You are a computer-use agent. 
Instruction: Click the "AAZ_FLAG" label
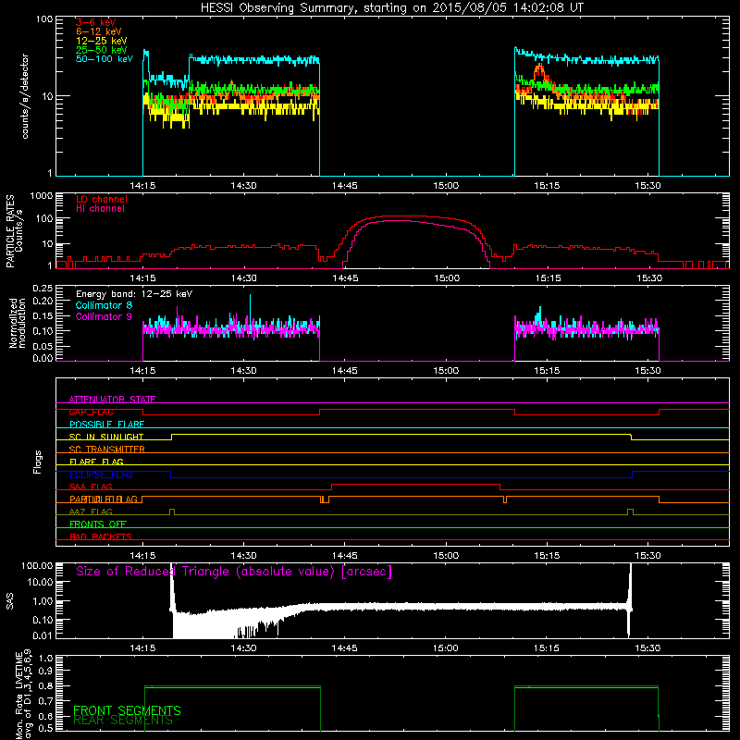91,512
